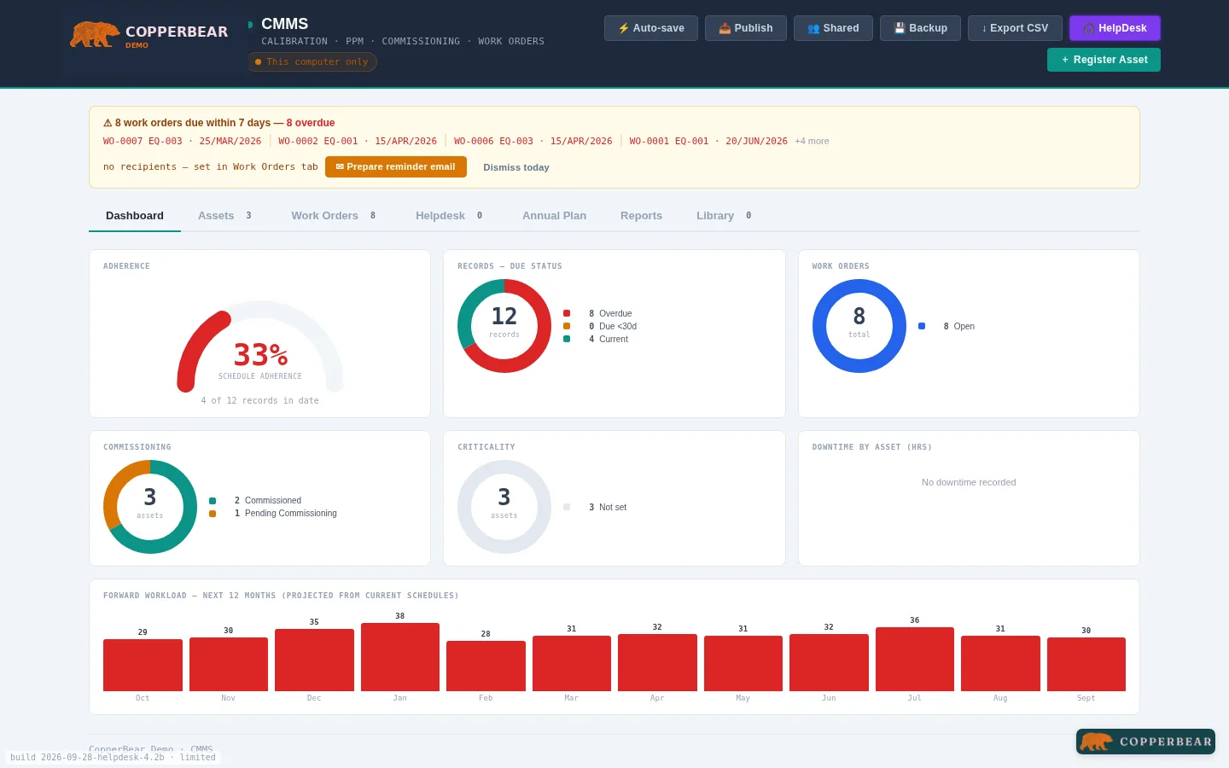Click the criticality 'Not set' legend entry

pyautogui.click(x=595, y=507)
